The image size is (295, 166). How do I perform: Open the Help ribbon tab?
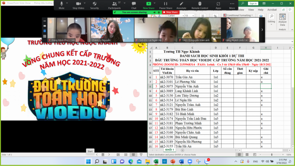tap(261, 10)
